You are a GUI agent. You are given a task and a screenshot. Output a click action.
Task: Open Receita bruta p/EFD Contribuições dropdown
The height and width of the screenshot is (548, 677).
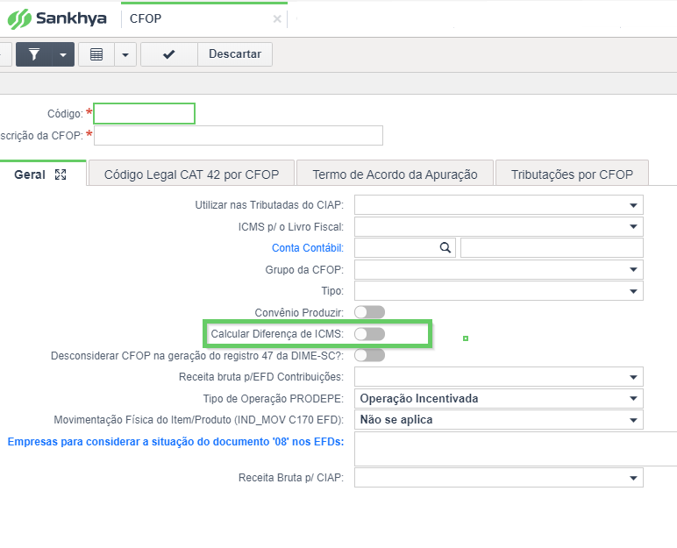(499, 376)
